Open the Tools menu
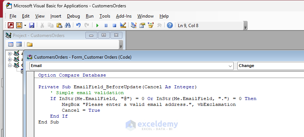The image size is (304, 137). click(x=105, y=16)
